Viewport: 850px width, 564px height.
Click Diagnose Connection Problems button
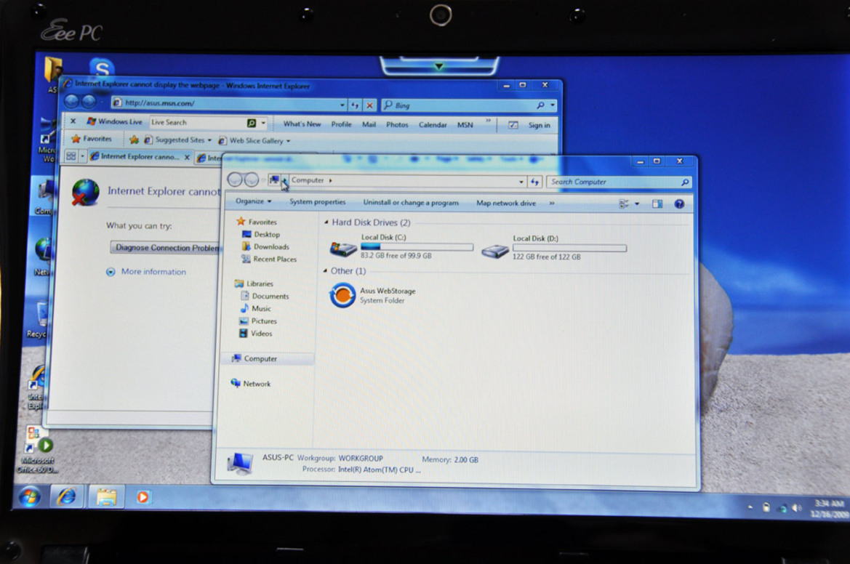click(166, 248)
